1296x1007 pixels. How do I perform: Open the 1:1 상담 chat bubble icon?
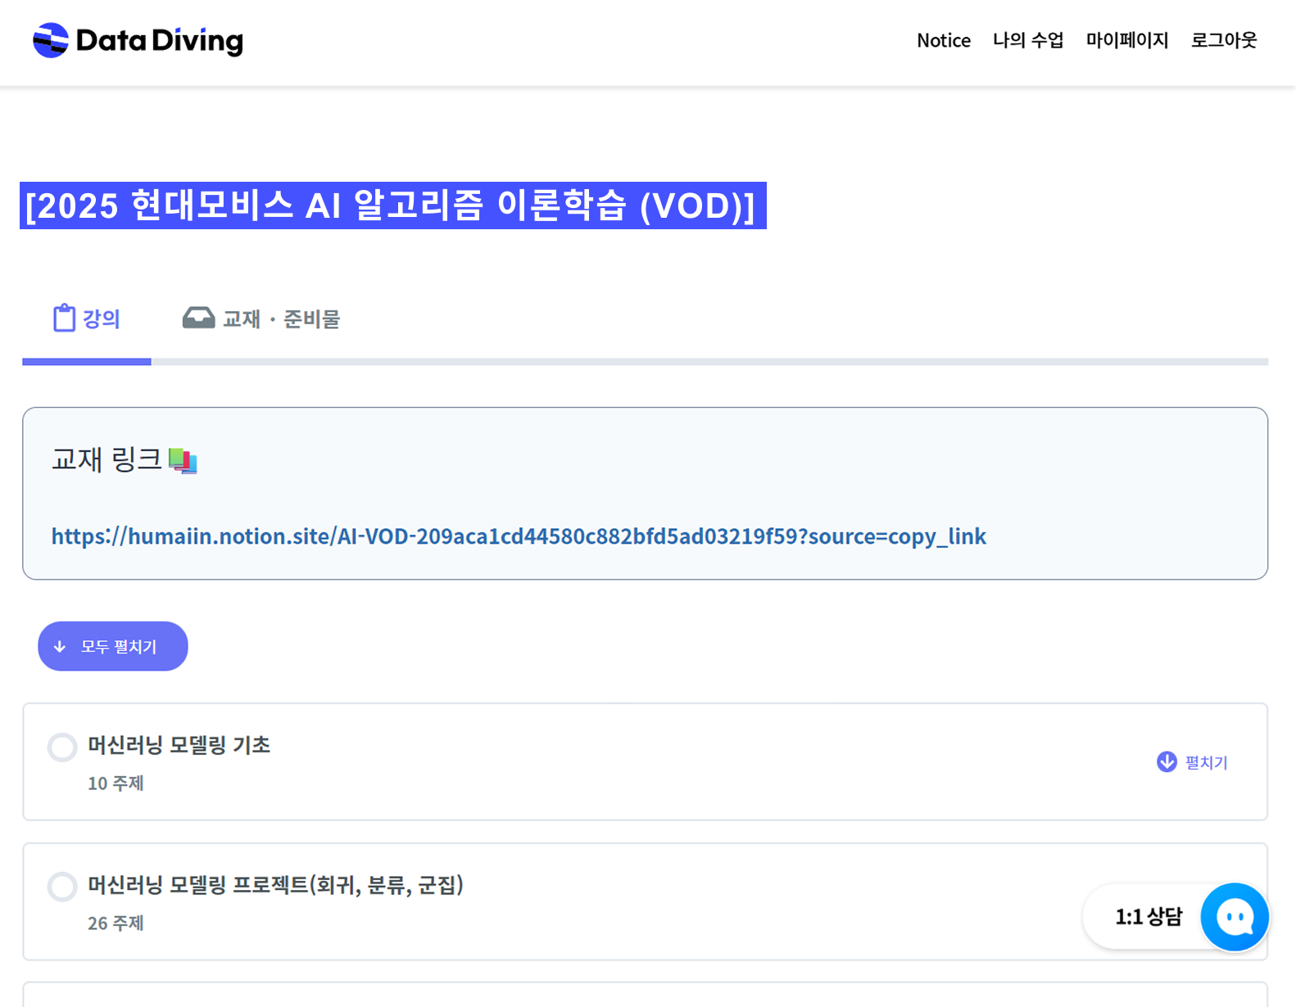click(1235, 917)
